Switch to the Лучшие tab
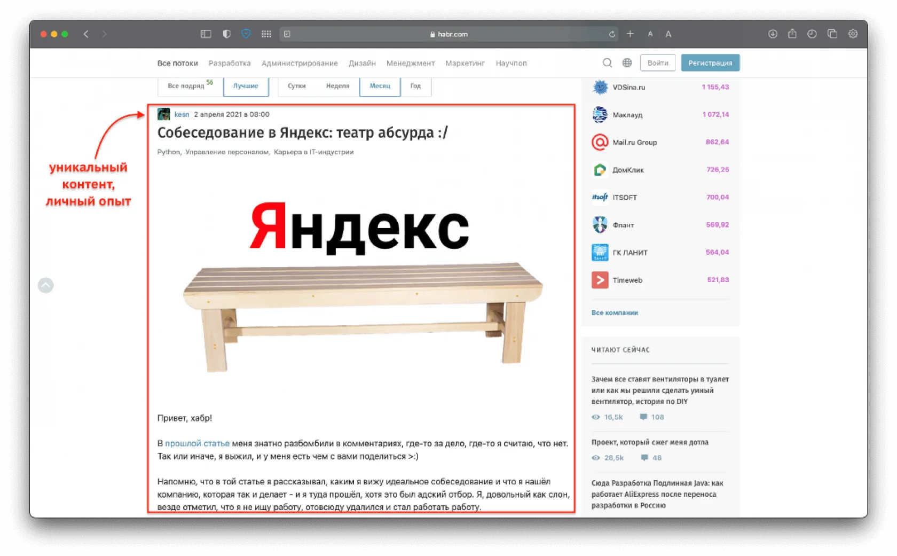This screenshot has height=556, width=897. [x=246, y=85]
